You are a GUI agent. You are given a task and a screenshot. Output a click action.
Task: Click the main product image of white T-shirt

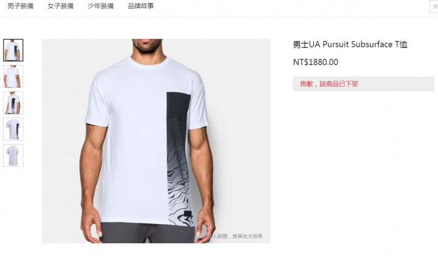(x=156, y=141)
